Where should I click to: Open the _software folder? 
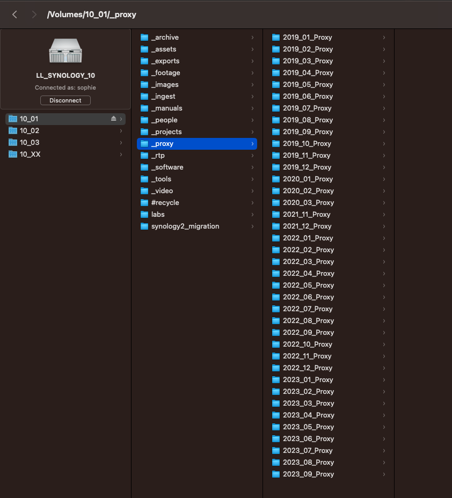coord(167,167)
